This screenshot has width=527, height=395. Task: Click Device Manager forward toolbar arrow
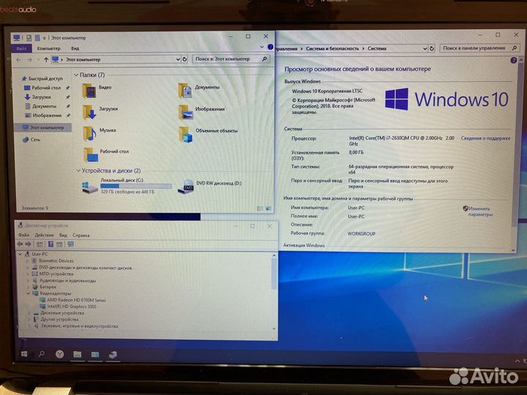tap(29, 244)
